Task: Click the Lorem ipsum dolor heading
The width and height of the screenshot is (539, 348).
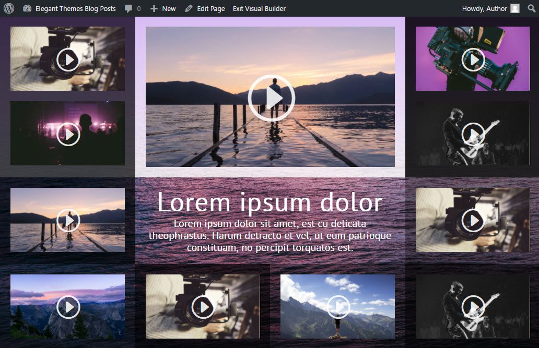Action: (x=269, y=203)
